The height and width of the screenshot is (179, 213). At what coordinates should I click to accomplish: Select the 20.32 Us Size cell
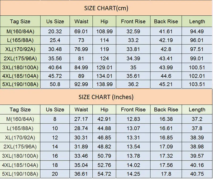coord(55,31)
